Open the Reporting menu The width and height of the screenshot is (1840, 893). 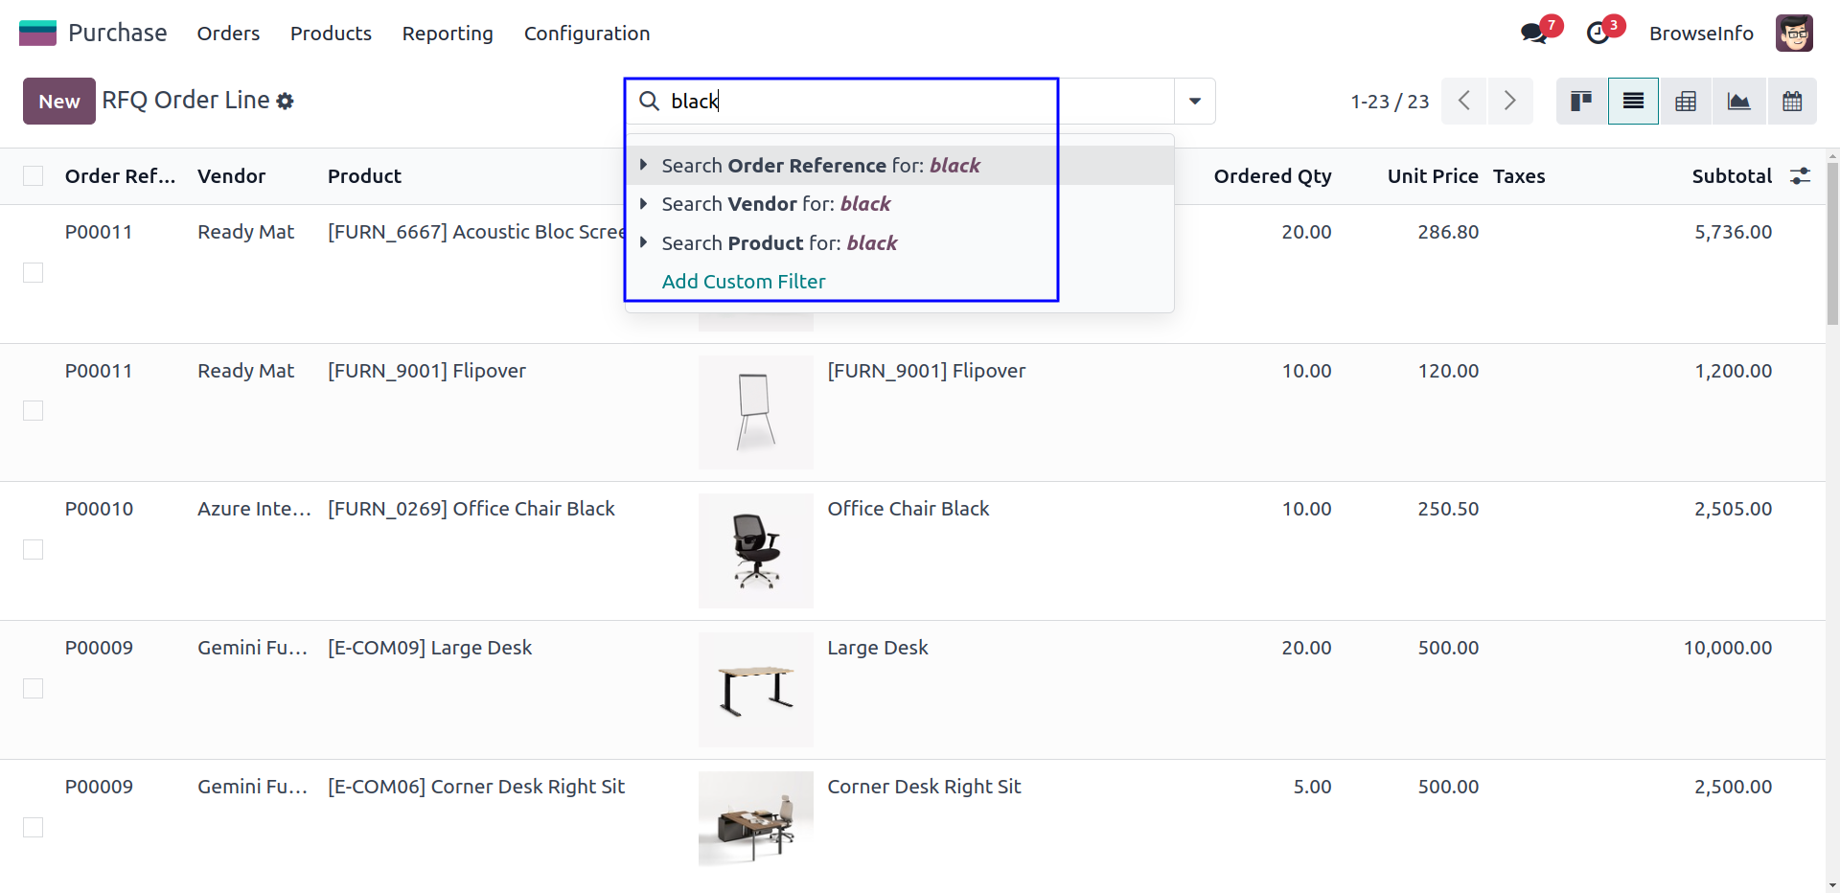(x=448, y=34)
